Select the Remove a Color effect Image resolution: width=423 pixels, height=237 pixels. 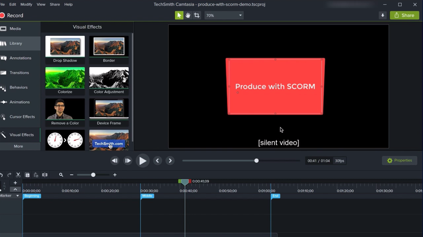pos(65,112)
